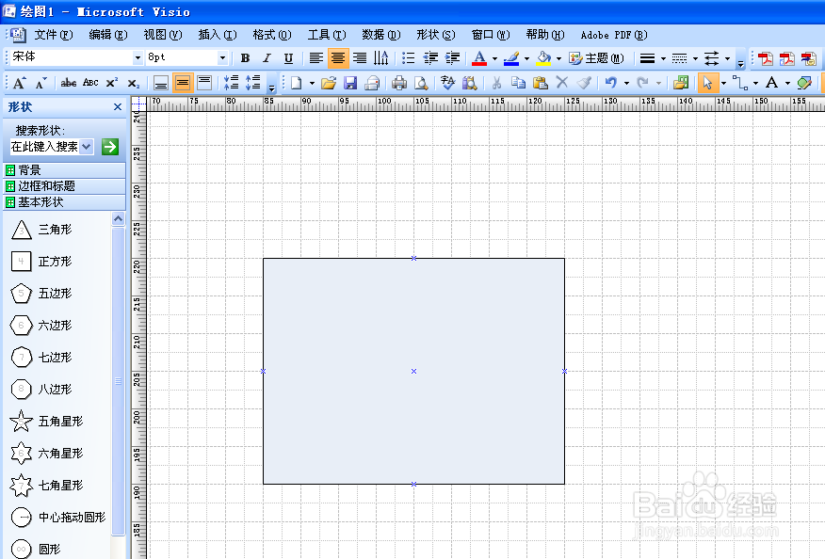Toggle bullet list formatting

point(409,58)
